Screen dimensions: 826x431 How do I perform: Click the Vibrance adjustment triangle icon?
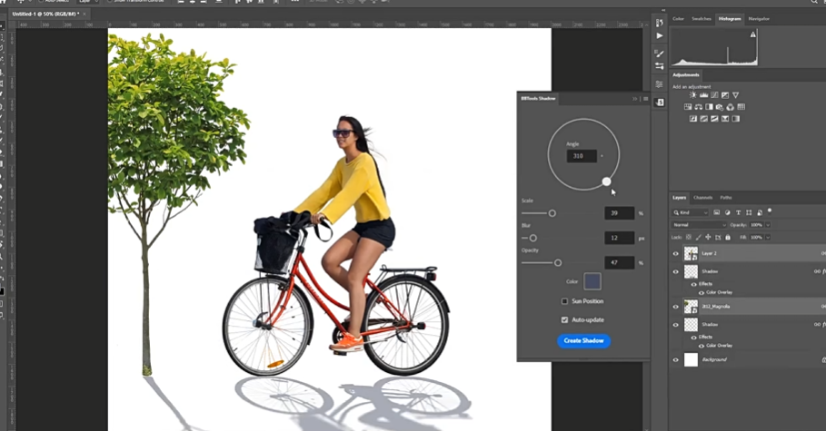point(736,95)
